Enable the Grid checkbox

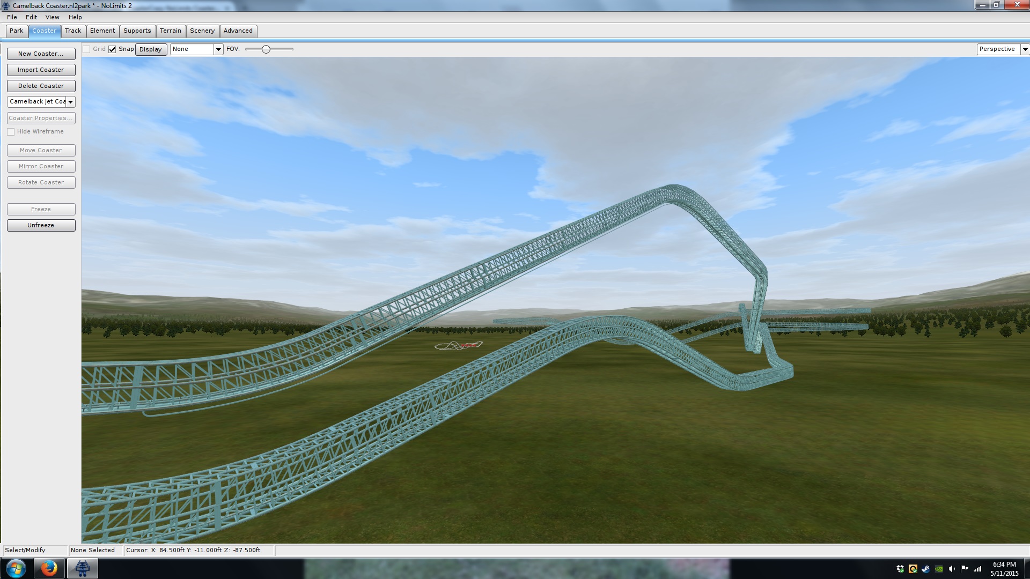(86, 49)
